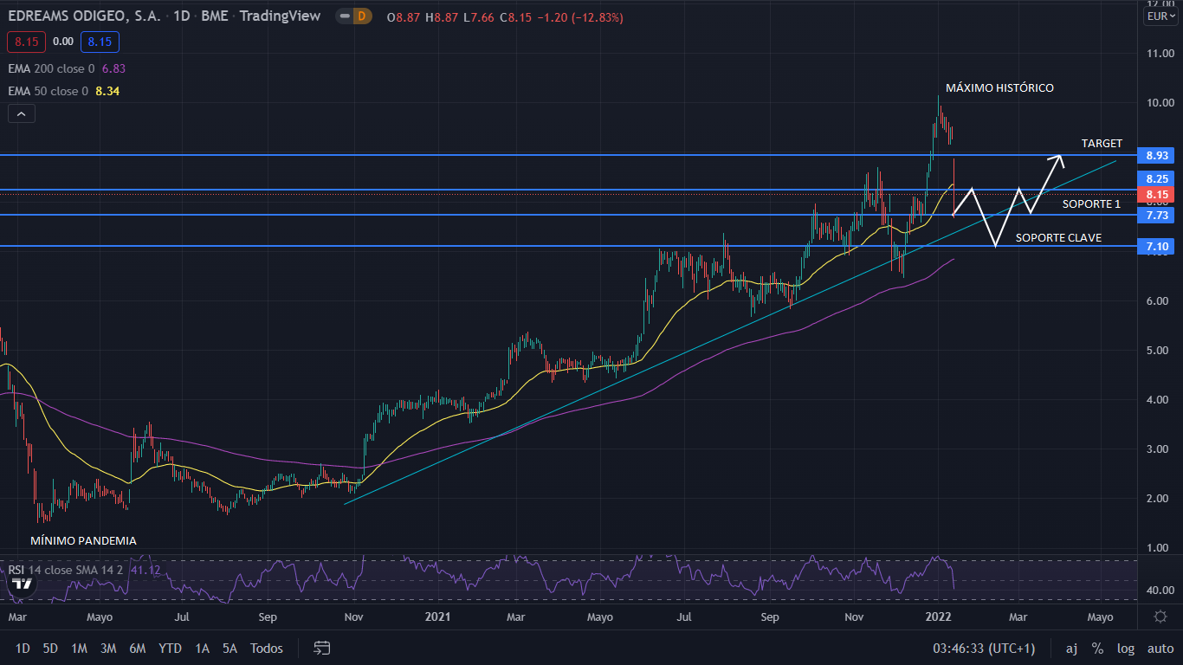Viewport: 1183px width, 665px height.
Task: Open chart settings gear icon
Action: coord(1160,617)
